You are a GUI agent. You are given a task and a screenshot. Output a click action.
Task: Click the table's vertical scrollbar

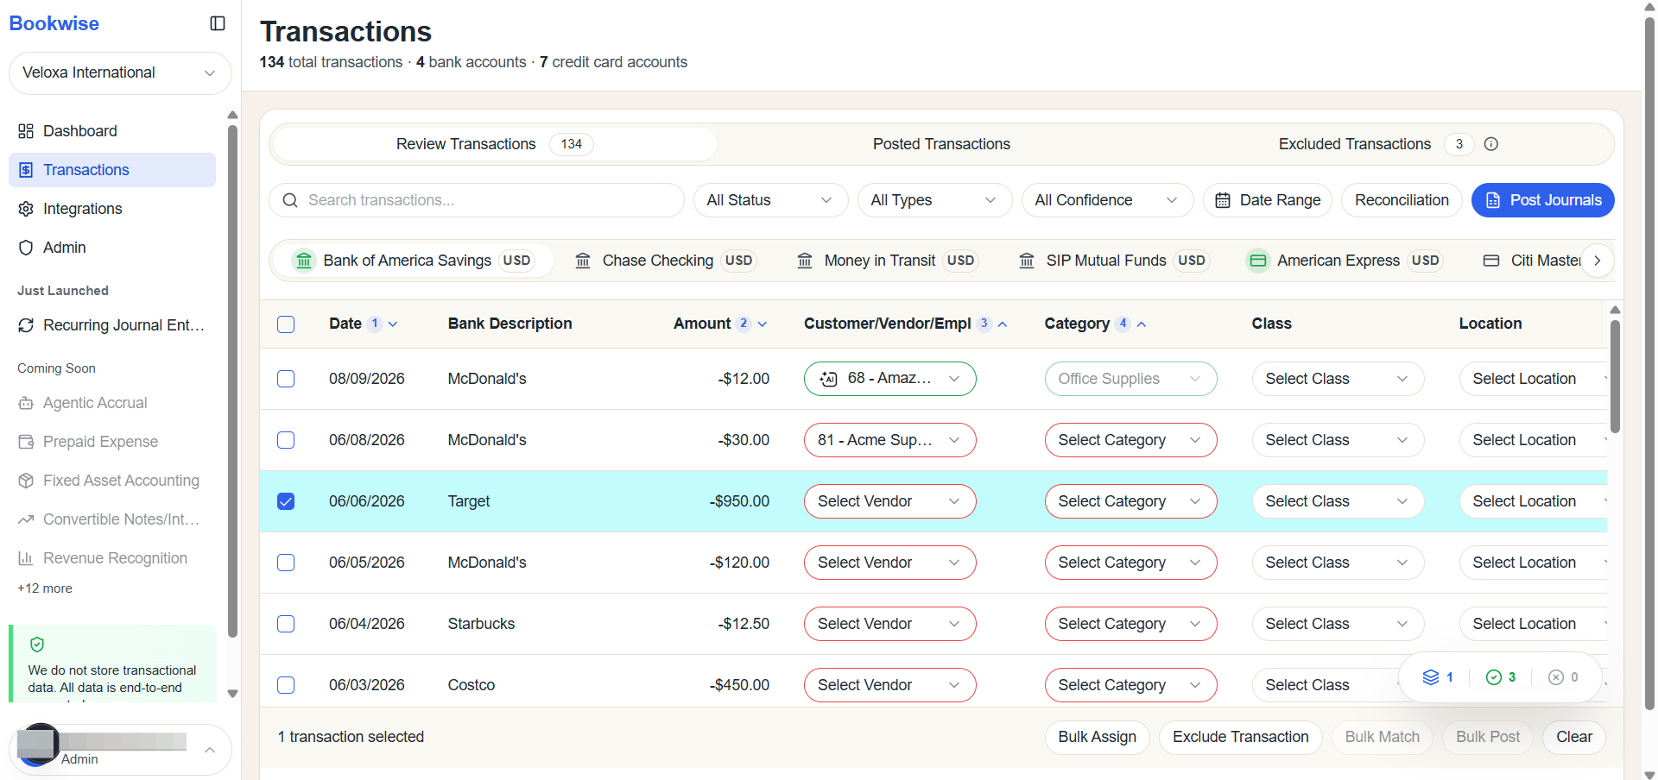coord(1615,375)
